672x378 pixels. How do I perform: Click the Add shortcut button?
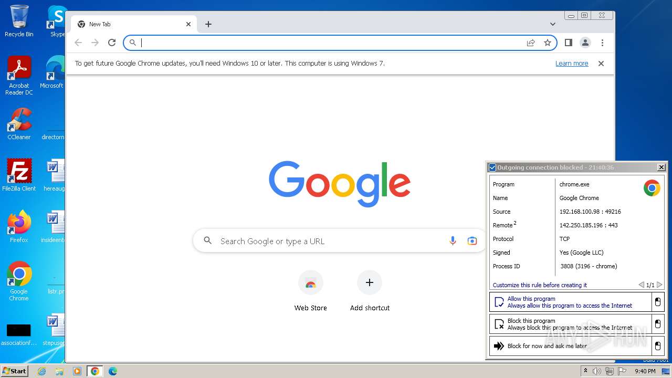point(370,291)
